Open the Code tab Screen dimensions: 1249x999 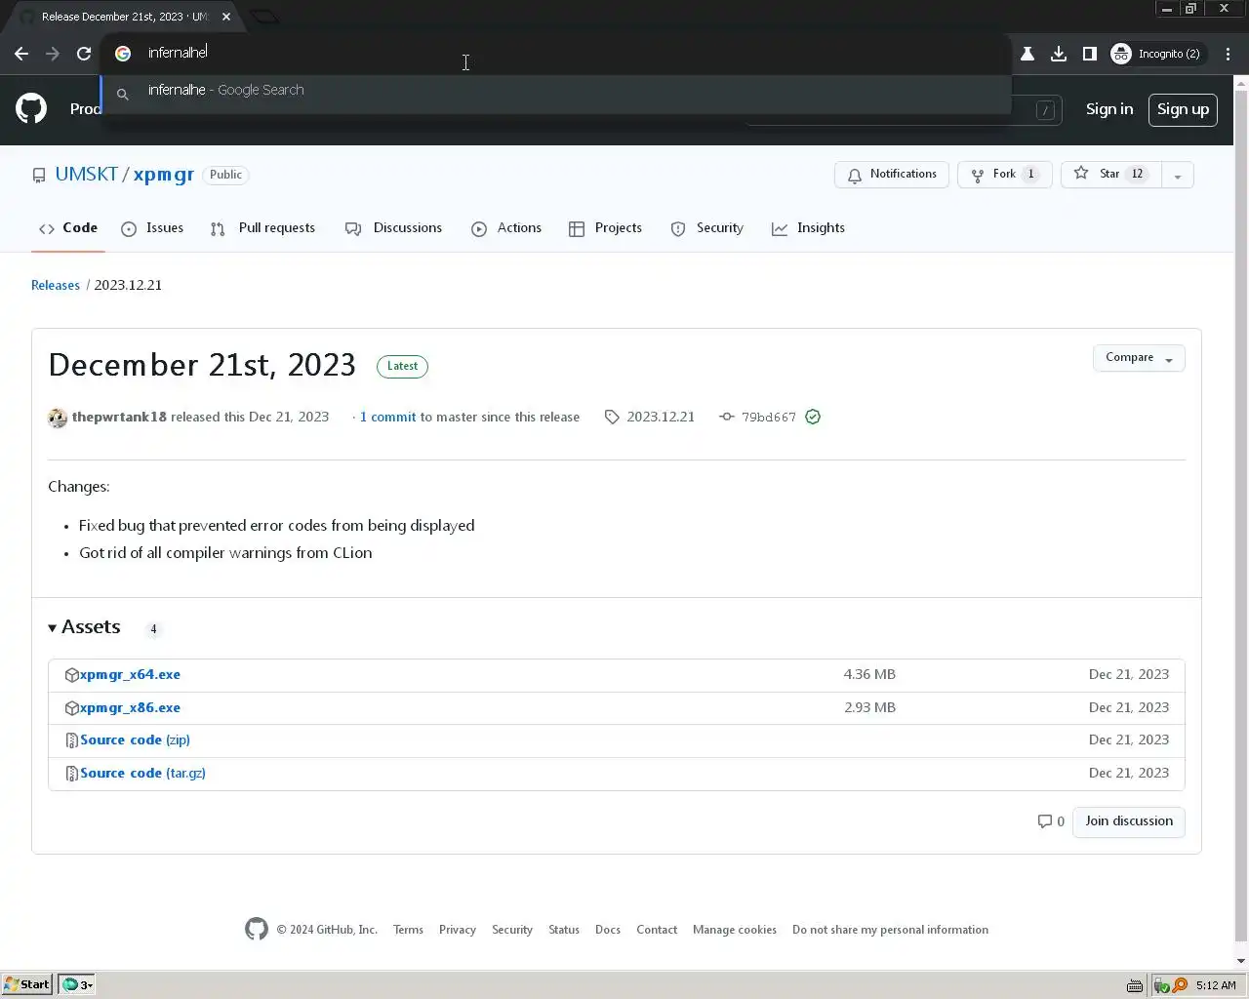[x=68, y=228]
